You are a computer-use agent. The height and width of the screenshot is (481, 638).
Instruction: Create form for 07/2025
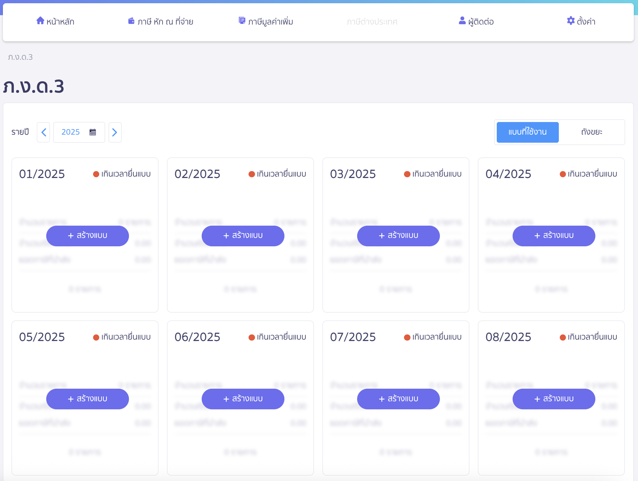[x=398, y=399]
